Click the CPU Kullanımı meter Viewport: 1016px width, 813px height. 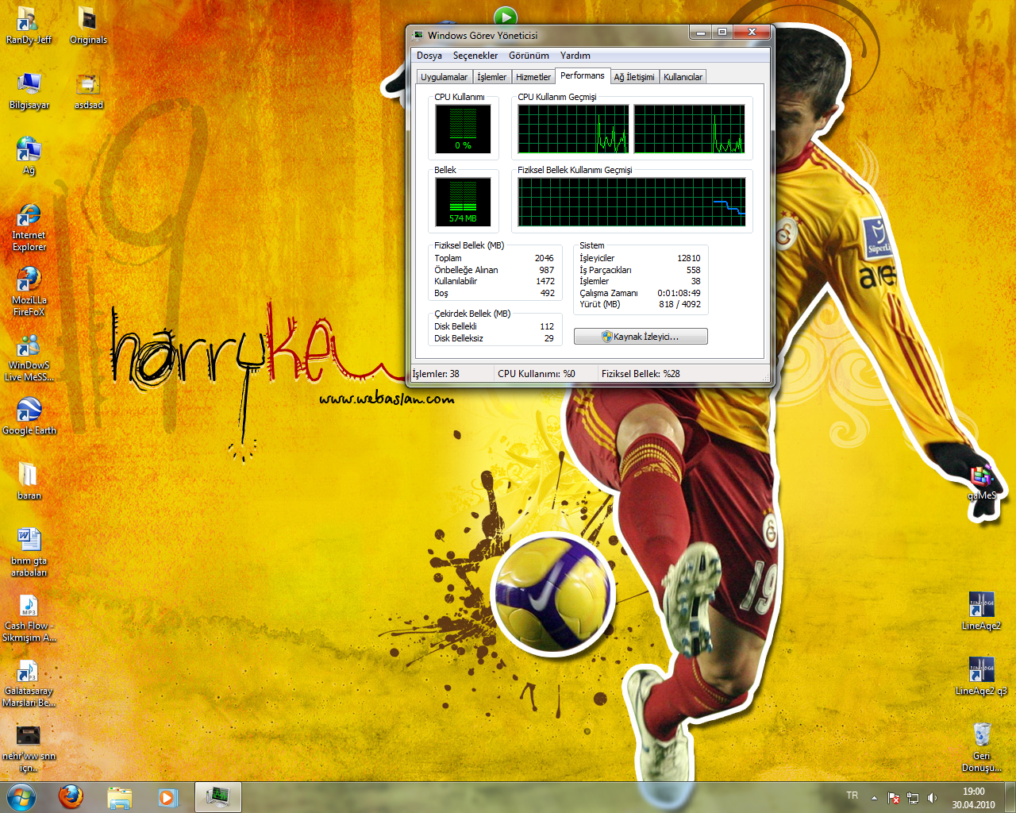463,129
